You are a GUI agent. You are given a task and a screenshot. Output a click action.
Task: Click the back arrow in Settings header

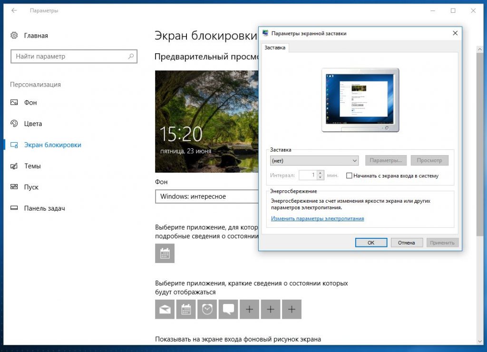coord(14,10)
